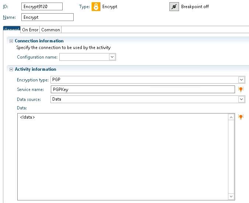
Task: Click the Data area vertical scrollbar track
Action: (231, 157)
